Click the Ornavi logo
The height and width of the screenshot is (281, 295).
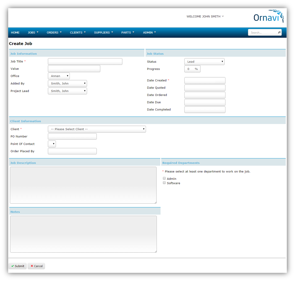pos(268,17)
